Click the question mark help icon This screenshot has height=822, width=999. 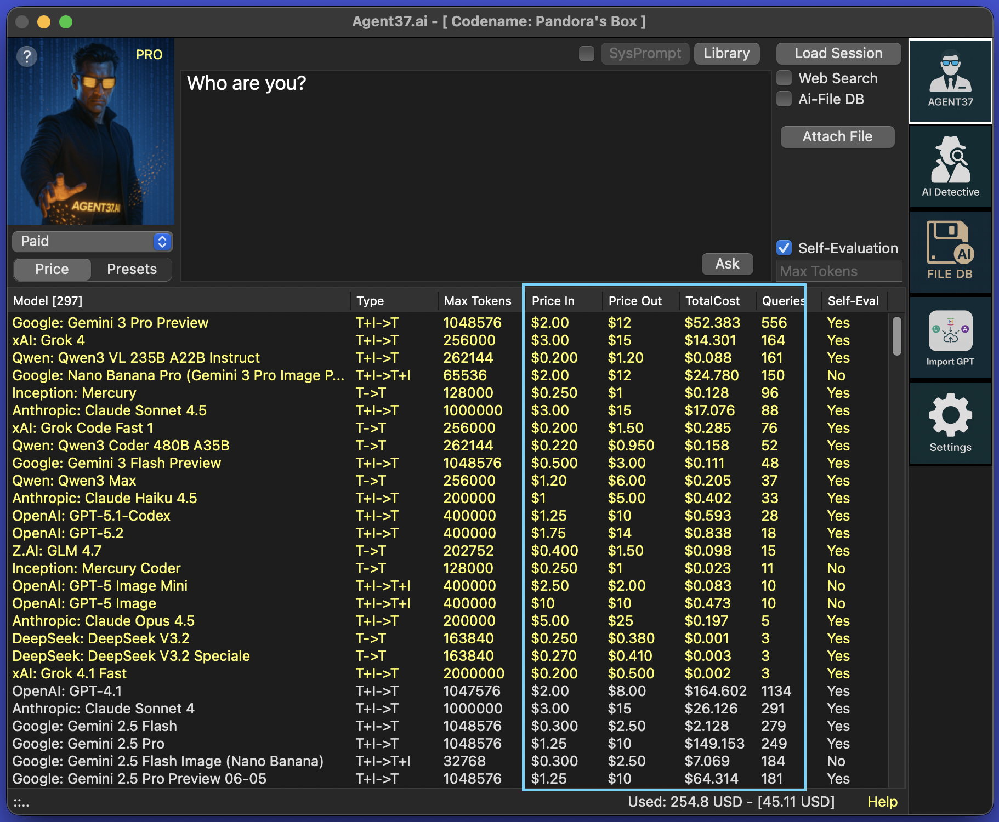26,56
